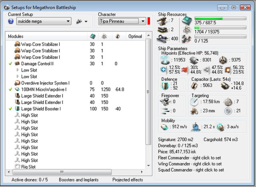Click the armor hitpoints icon
The width and height of the screenshot is (256, 187).
click(x=194, y=60)
